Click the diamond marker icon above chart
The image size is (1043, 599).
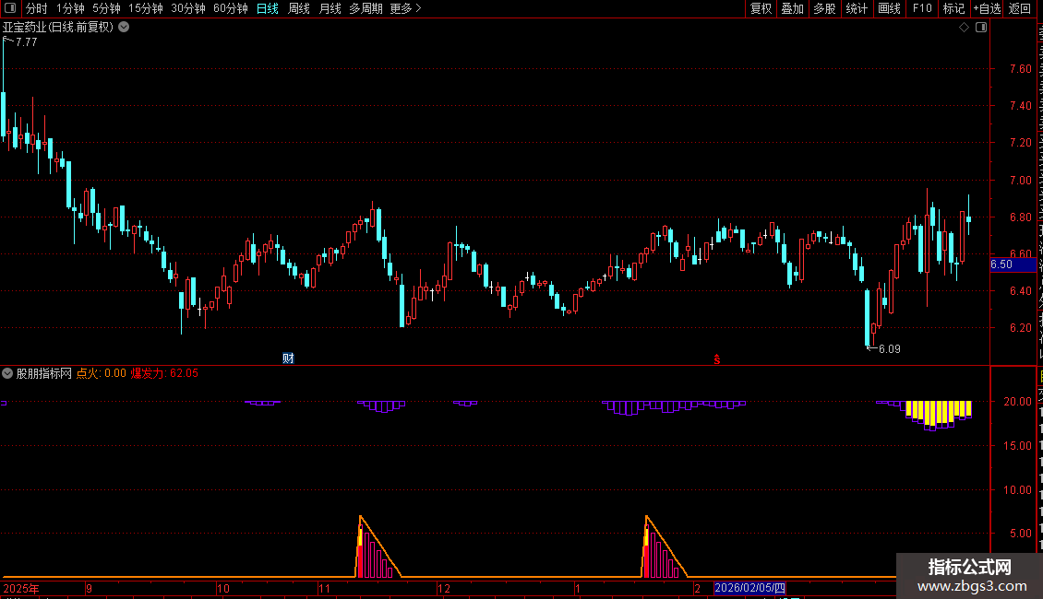pyautogui.click(x=964, y=28)
